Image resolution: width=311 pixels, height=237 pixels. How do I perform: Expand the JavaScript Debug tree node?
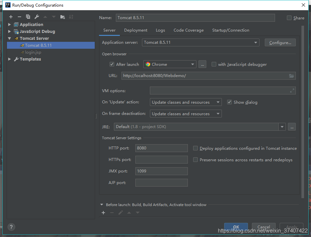click(9, 32)
